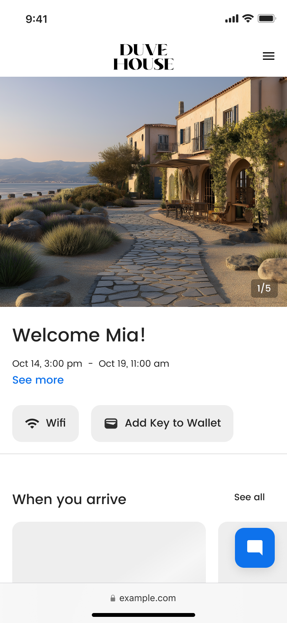Image resolution: width=287 pixels, height=623 pixels.
Task: Tap the cellular signal bars icon
Action: pyautogui.click(x=232, y=18)
